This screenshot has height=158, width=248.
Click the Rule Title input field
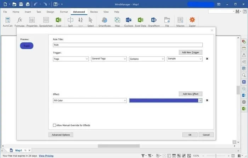pos(128,45)
